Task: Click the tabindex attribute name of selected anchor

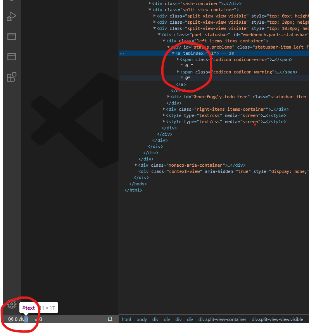Action: 193,53
